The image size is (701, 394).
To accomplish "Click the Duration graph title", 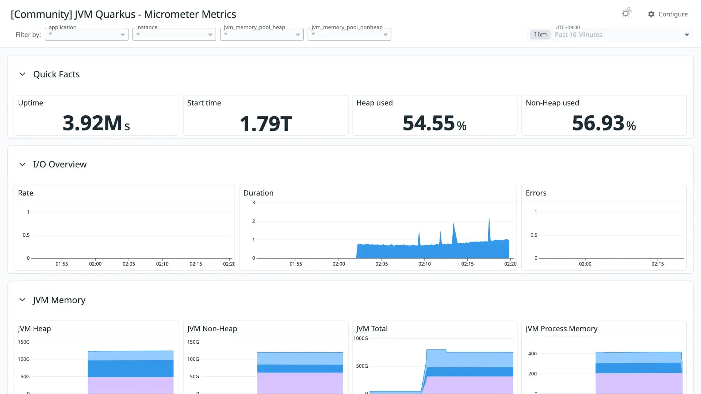I will pos(258,193).
